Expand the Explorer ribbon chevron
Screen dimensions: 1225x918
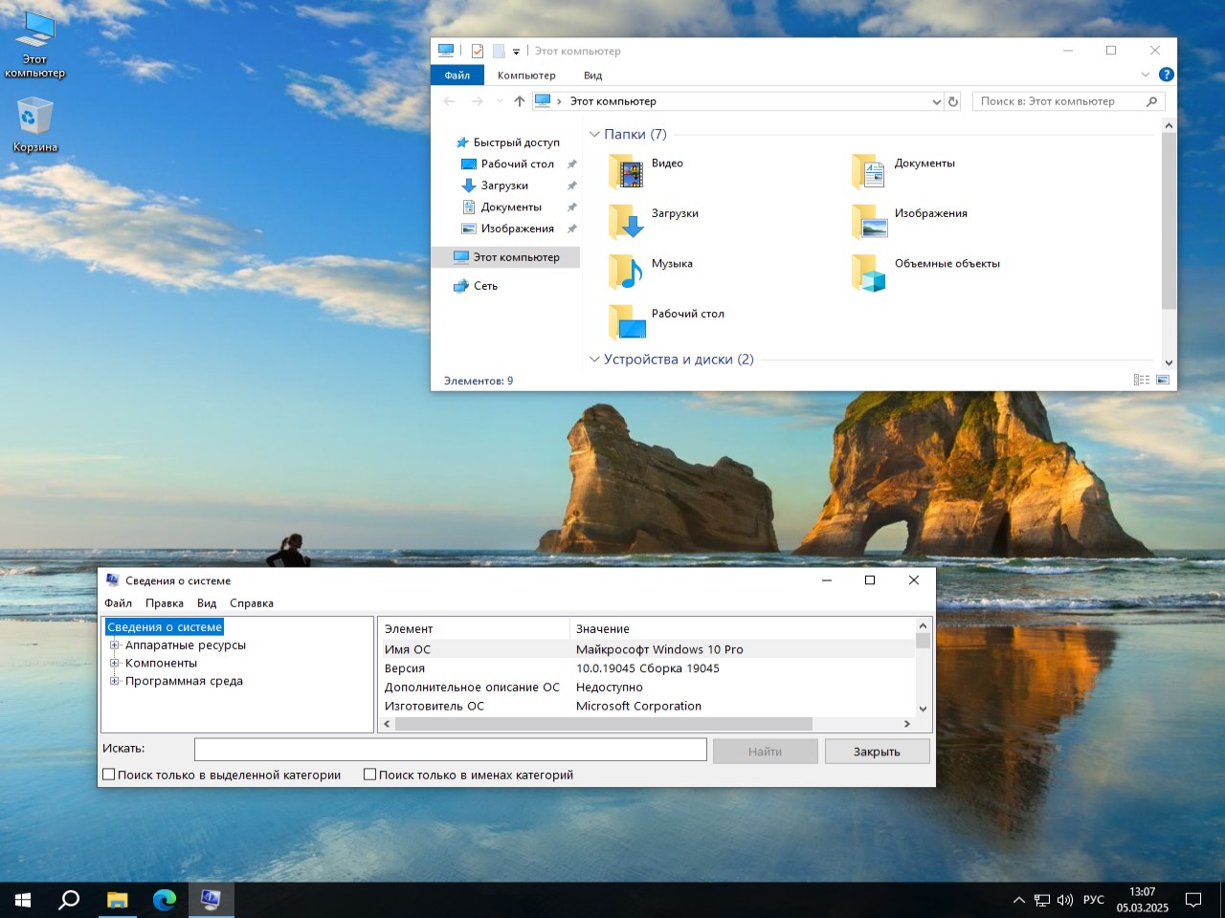1146,75
